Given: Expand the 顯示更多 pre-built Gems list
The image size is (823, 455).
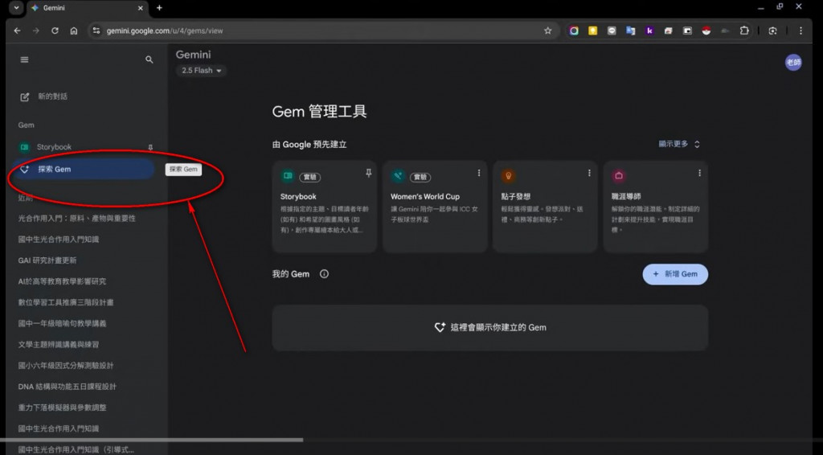Looking at the screenshot, I should click(679, 144).
